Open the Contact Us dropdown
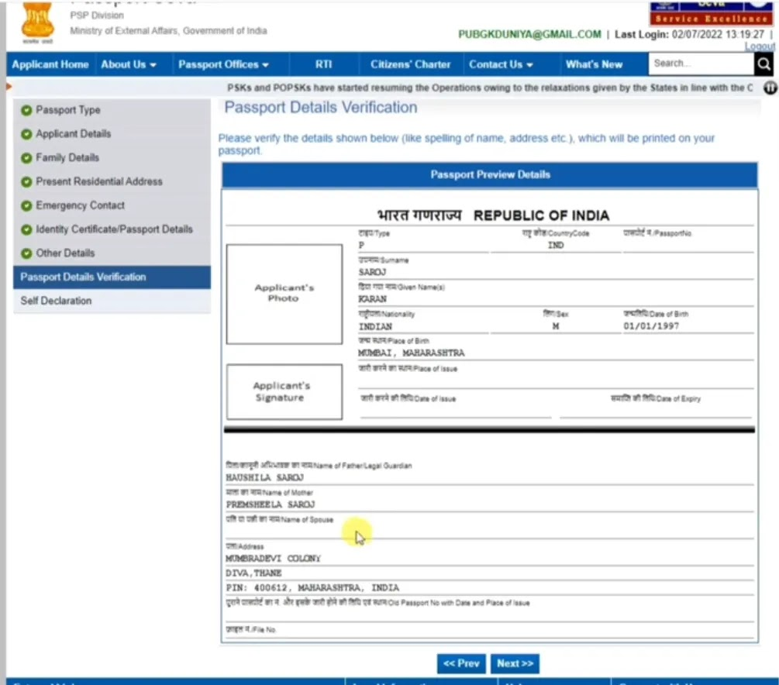 [501, 64]
